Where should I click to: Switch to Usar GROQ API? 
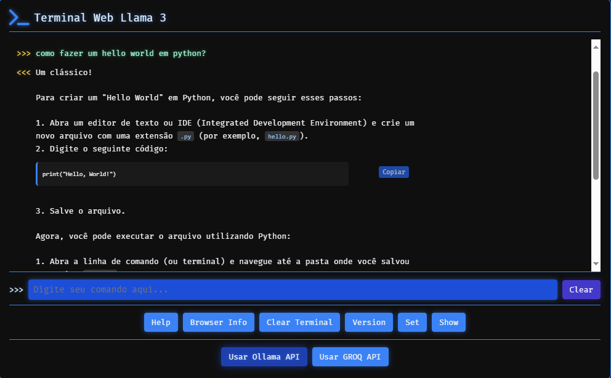[350, 357]
